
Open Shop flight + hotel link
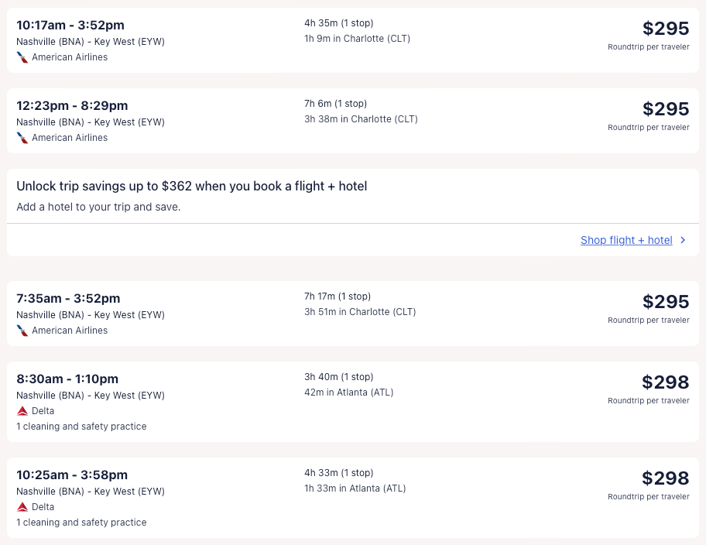point(626,240)
